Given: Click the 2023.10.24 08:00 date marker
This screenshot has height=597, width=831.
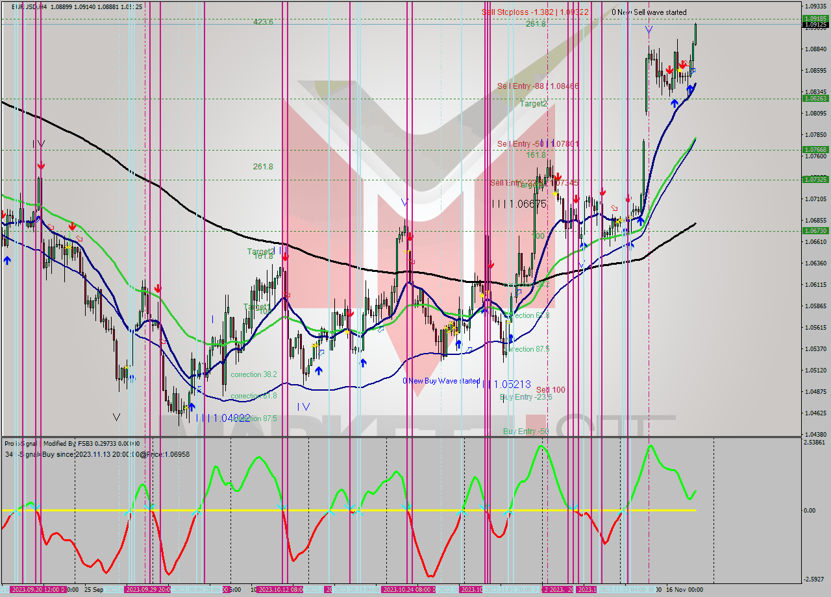Looking at the screenshot, I should pos(408,589).
